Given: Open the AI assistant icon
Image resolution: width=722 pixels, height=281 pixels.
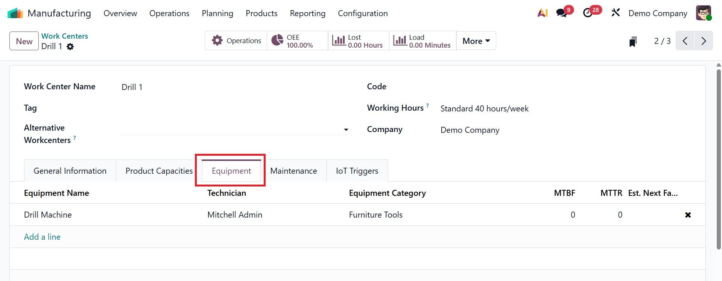Looking at the screenshot, I should [x=542, y=13].
